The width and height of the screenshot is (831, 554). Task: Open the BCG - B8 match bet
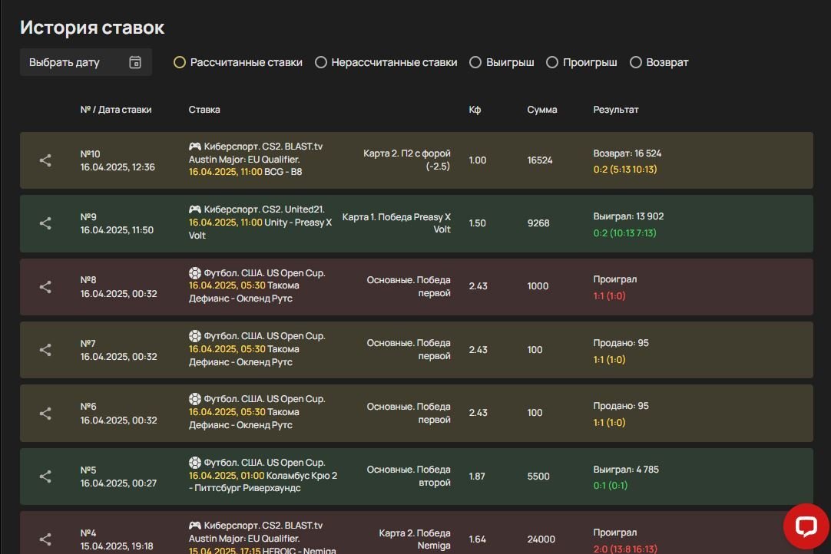283,172
